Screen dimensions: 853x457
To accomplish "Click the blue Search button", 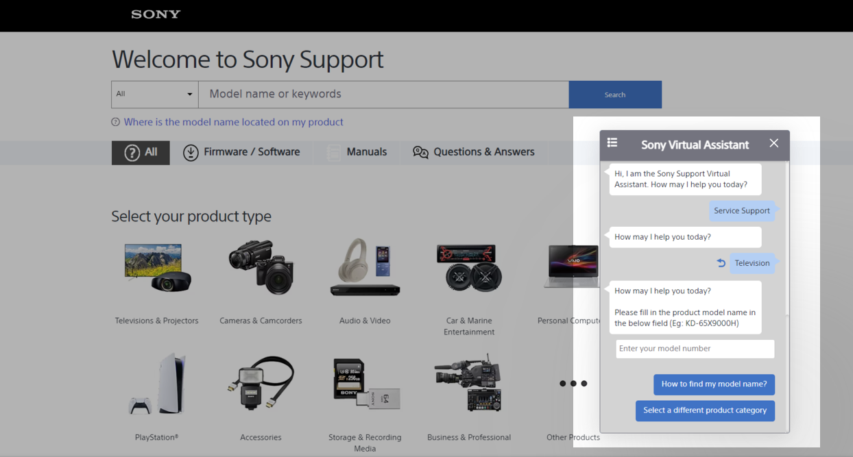I will 615,95.
